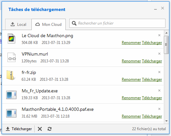Click Télécharger link for MaxthonPortable_4.1.0.4000.paf.exe
The width and height of the screenshot is (171, 136).
152,116
